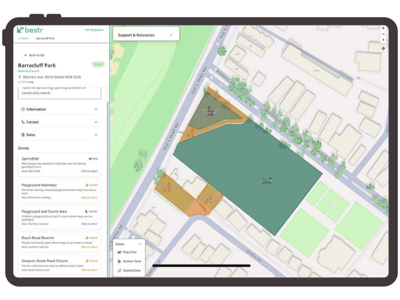Click the compass reset-bearing icon on the map

pyautogui.click(x=384, y=41)
